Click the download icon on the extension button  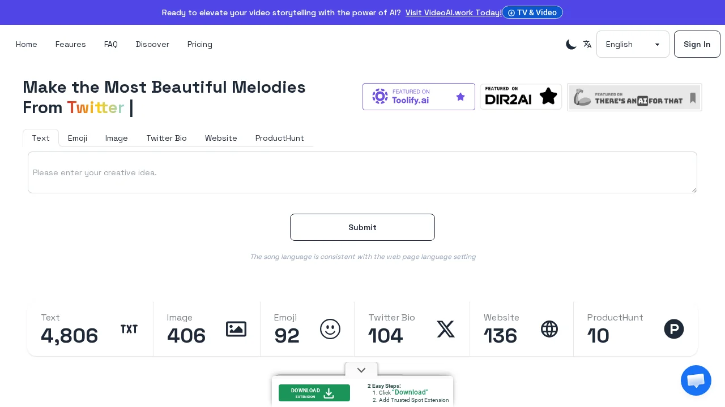point(329,393)
